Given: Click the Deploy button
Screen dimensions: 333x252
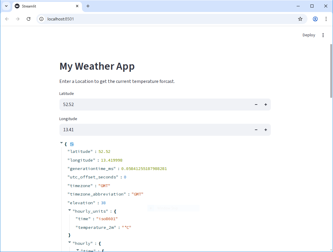Looking at the screenshot, I should [309, 35].
